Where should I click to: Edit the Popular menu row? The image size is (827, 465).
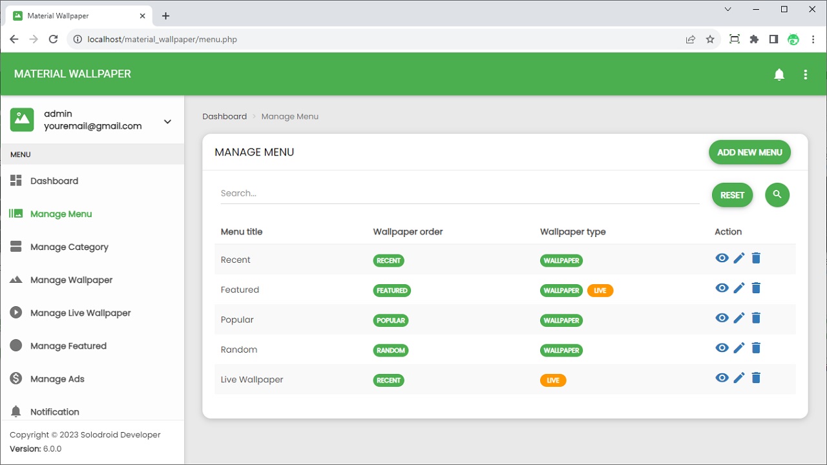[x=739, y=318]
